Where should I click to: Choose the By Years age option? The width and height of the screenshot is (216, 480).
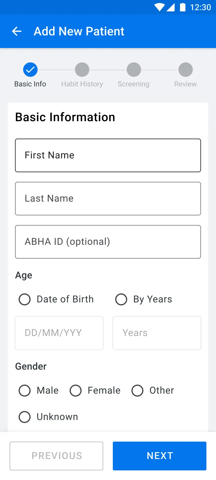coord(121,299)
